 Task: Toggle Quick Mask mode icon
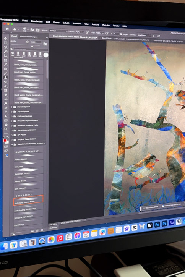point(6,147)
